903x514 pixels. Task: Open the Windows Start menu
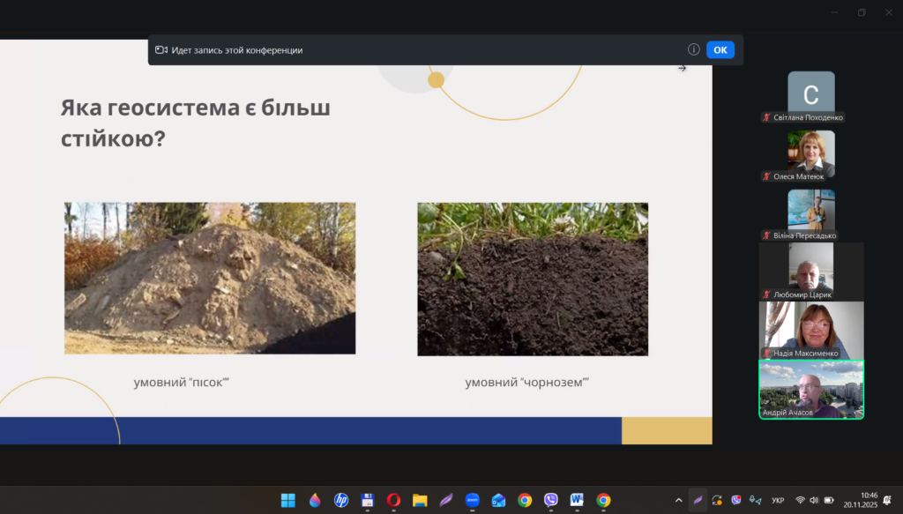coord(288,500)
